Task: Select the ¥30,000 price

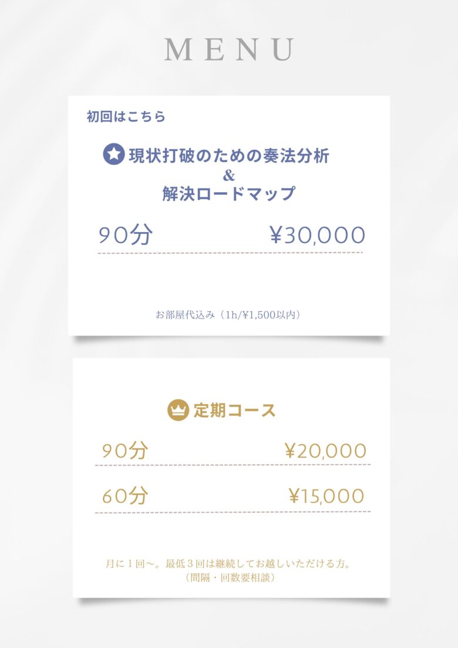Action: (x=318, y=235)
